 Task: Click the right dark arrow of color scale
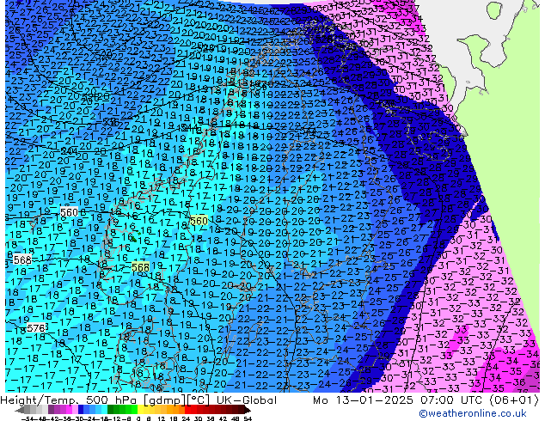pyautogui.click(x=248, y=411)
